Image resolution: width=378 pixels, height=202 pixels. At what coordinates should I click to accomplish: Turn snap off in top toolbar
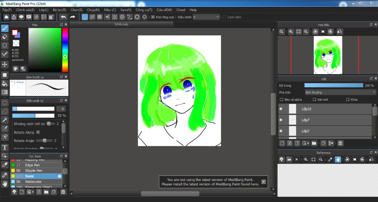pyautogui.click(x=85, y=17)
